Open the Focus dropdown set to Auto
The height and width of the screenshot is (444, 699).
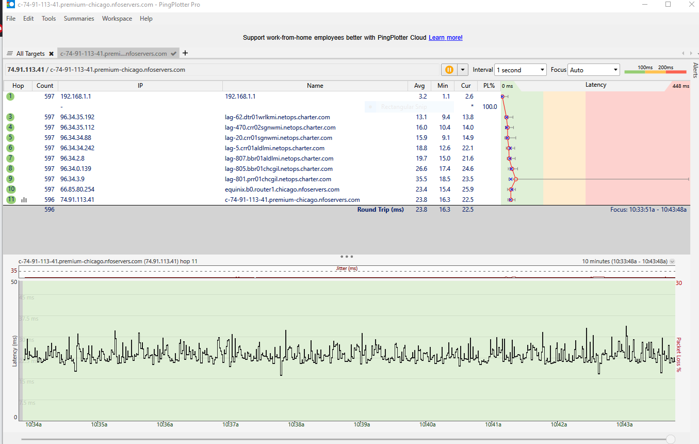(593, 70)
